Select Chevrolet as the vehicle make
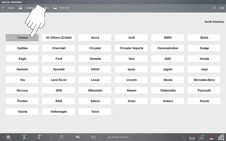Viewport: 226px width, 141px height. pyautogui.click(x=59, y=48)
